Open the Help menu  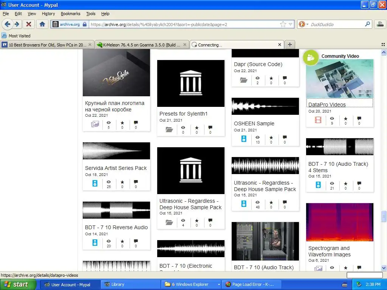[105, 14]
